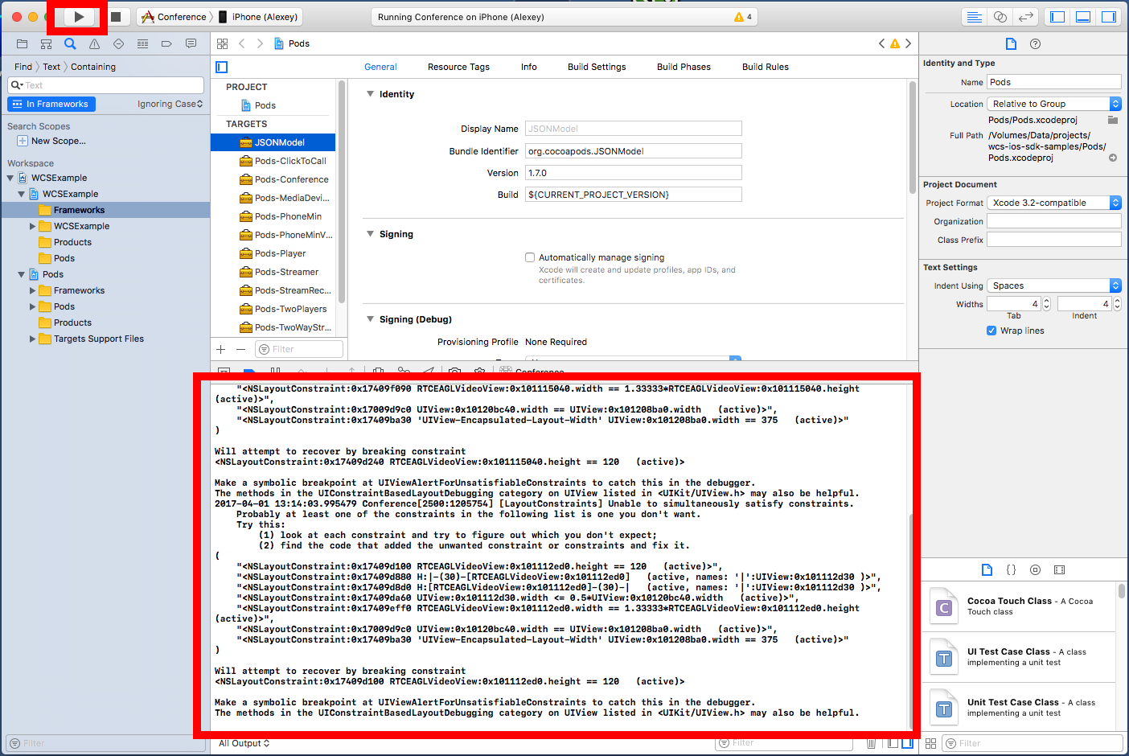Add a new target with plus button

221,349
